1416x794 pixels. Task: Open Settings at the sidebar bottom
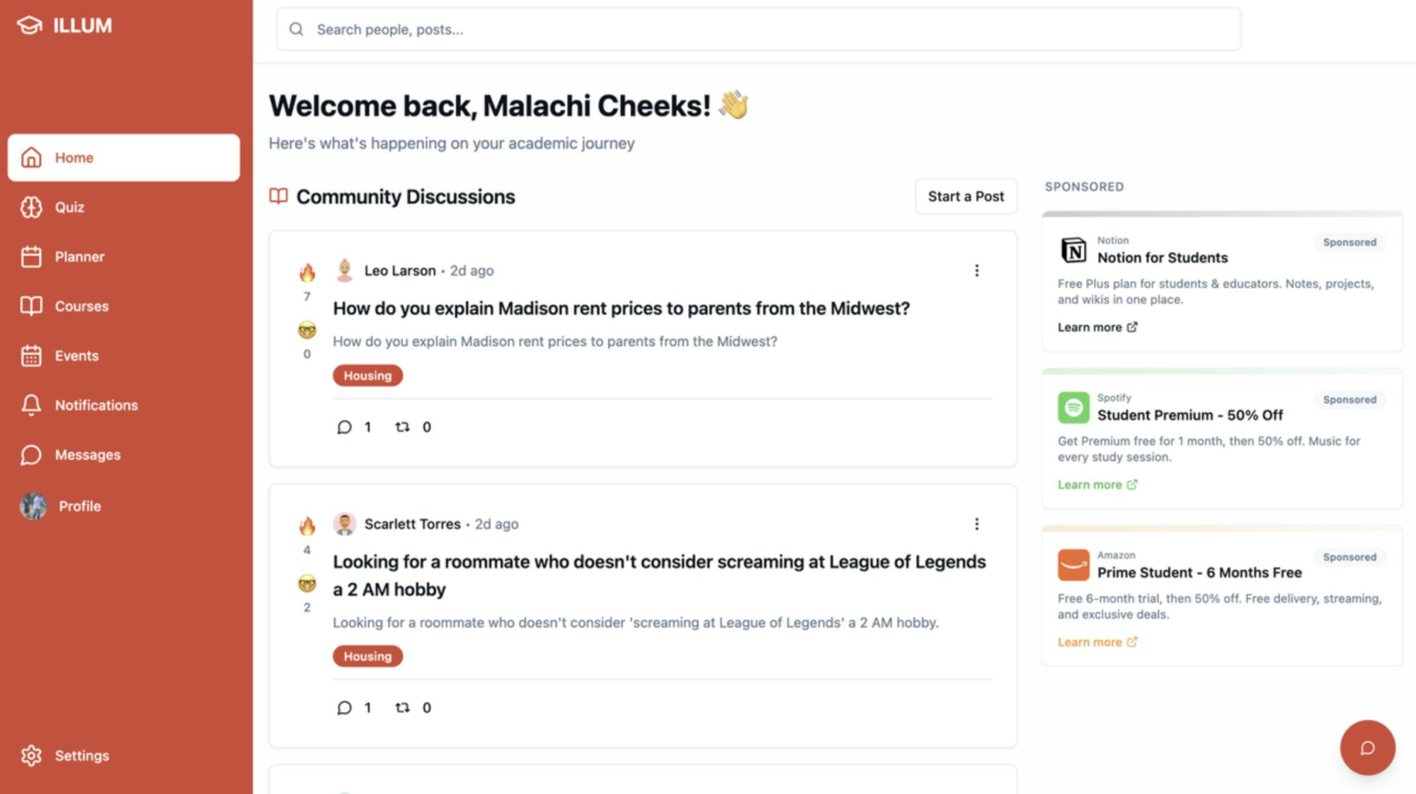pos(81,756)
